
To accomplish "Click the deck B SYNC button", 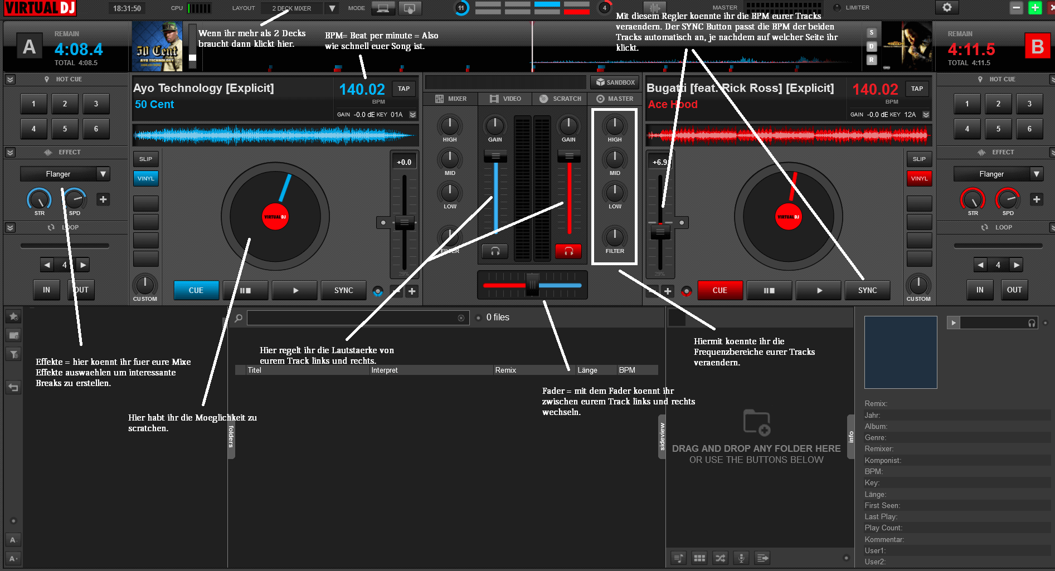I will [867, 290].
